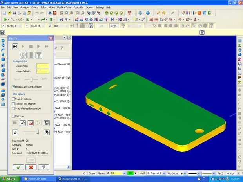This screenshot has height=182, width=243.
Task: Open the Level dropdown showing Support G
Action: click(164, 173)
